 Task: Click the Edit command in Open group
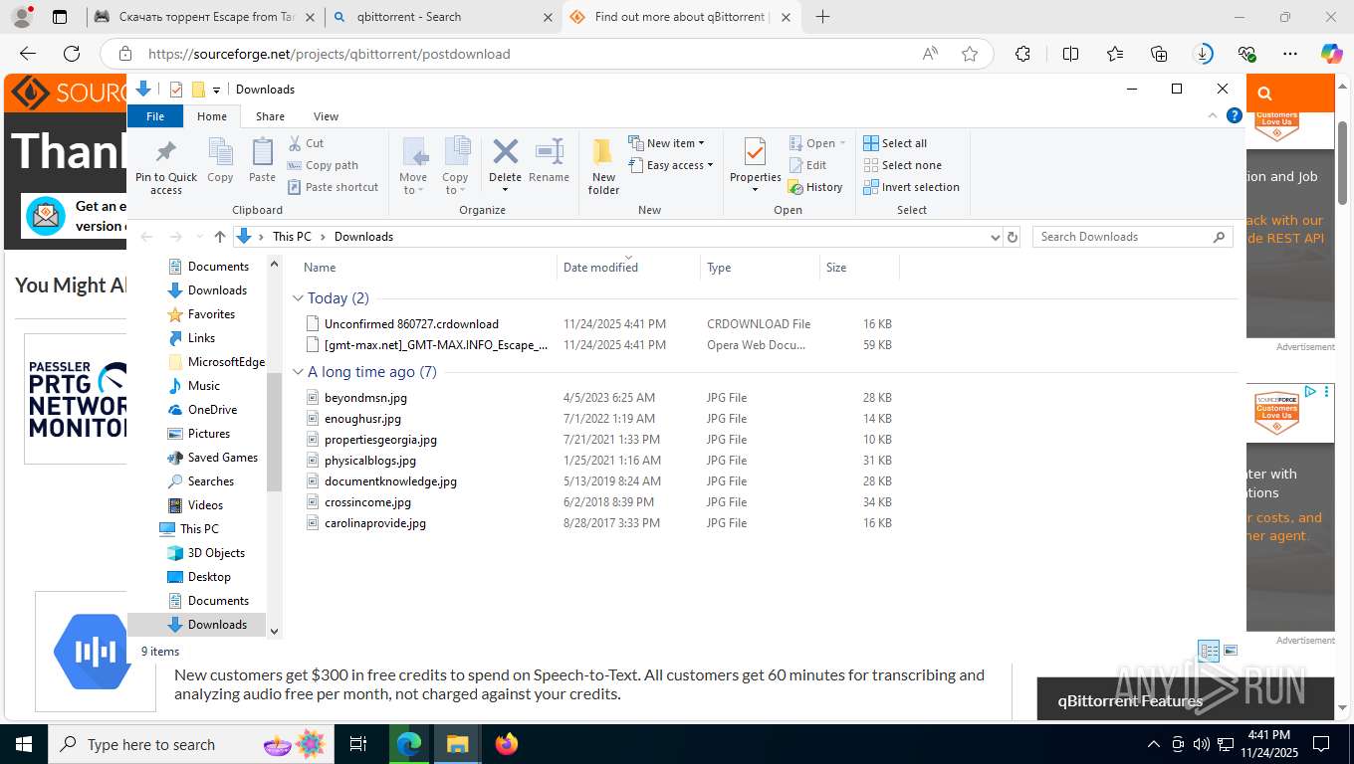tap(807, 165)
